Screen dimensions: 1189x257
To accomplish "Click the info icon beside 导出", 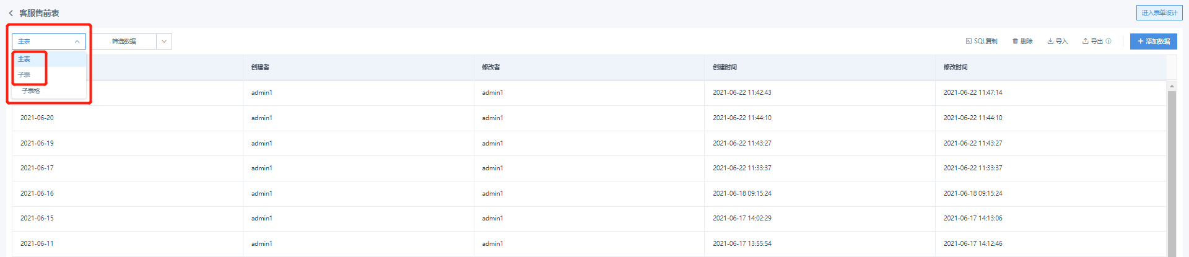I will [x=1108, y=41].
